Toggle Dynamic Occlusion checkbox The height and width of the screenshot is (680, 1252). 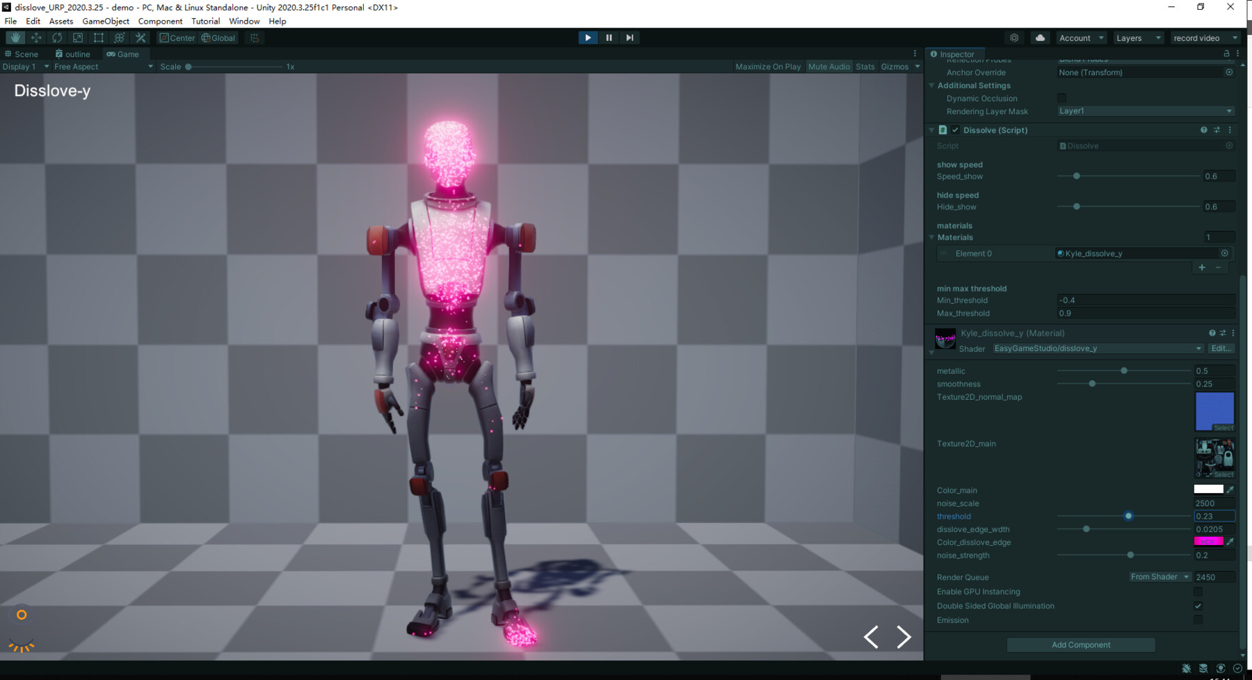pos(1061,98)
